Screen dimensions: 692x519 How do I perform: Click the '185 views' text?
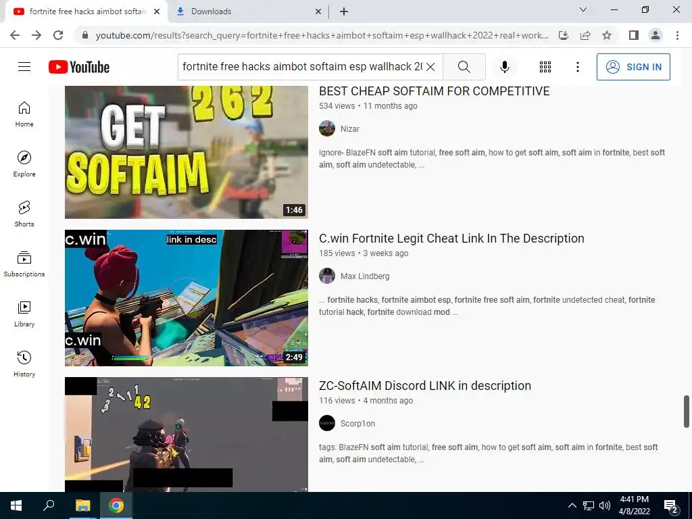click(337, 253)
